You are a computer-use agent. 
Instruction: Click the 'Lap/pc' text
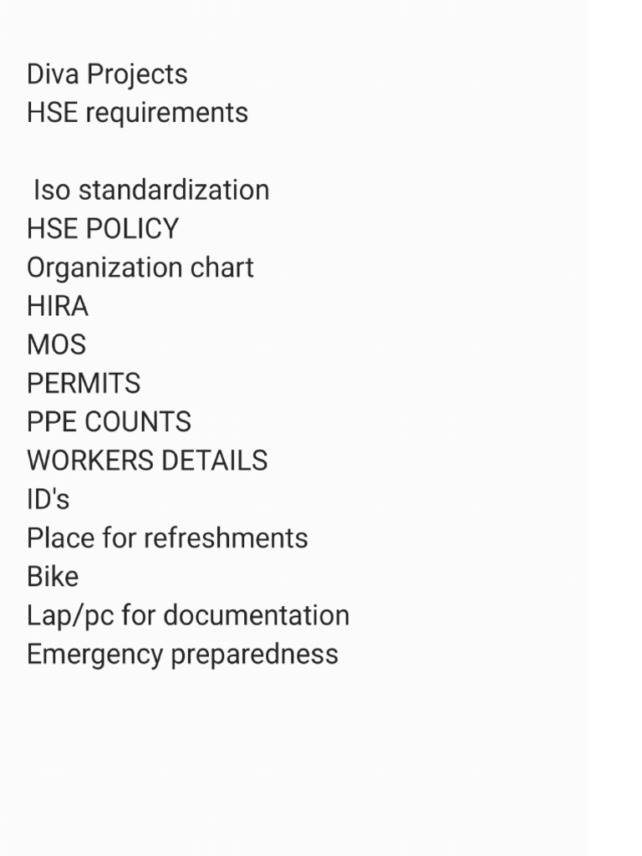tap(69, 615)
